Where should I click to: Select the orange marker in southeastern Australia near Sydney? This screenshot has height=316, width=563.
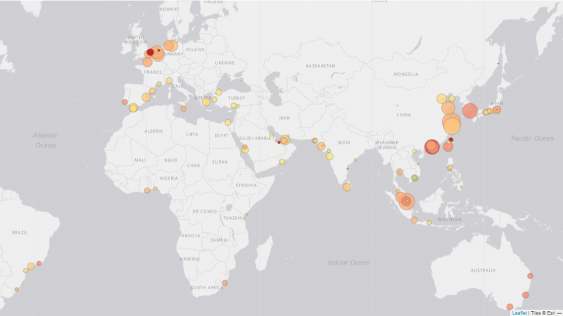[525, 295]
